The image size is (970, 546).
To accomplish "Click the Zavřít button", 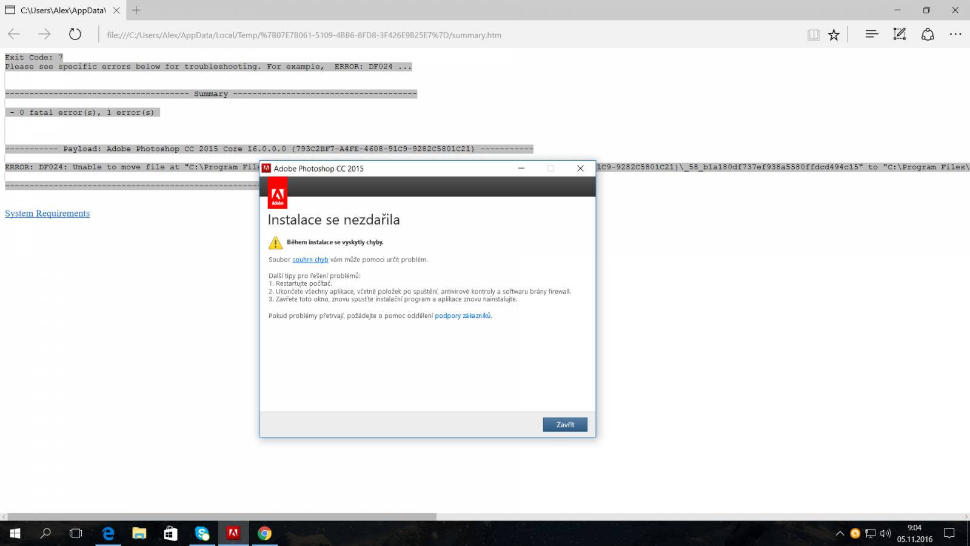I will [x=565, y=425].
